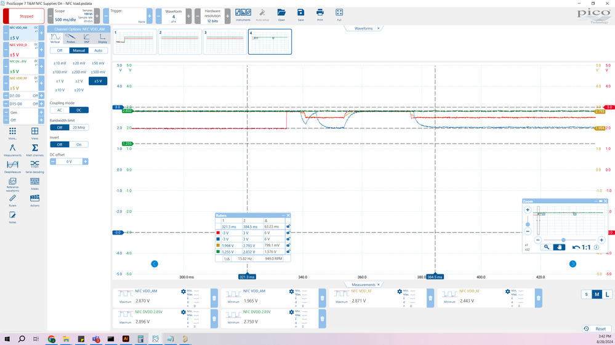Select large measurement size L
The image size is (615, 345).
[607, 295]
